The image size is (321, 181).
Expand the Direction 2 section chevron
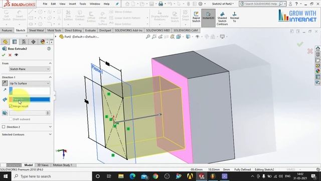tap(50, 127)
